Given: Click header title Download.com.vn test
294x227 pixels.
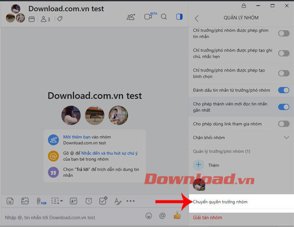Looking at the screenshot, I should coord(66,9).
